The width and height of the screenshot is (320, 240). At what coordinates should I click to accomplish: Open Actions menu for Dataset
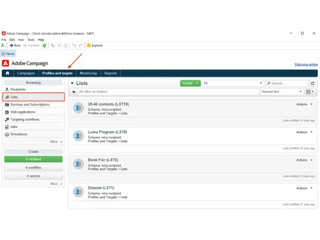pyautogui.click(x=305, y=188)
